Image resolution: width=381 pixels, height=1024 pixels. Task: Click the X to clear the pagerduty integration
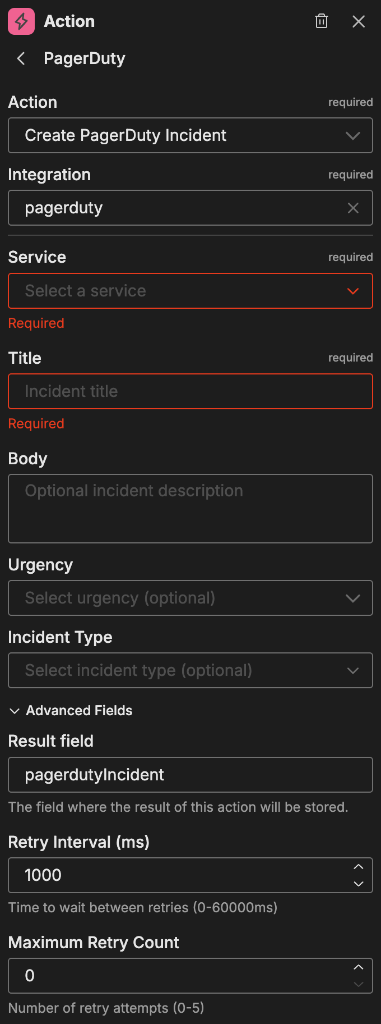point(353,208)
